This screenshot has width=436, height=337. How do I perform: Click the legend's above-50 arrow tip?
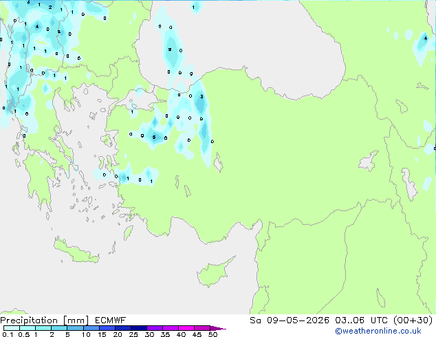218,328
